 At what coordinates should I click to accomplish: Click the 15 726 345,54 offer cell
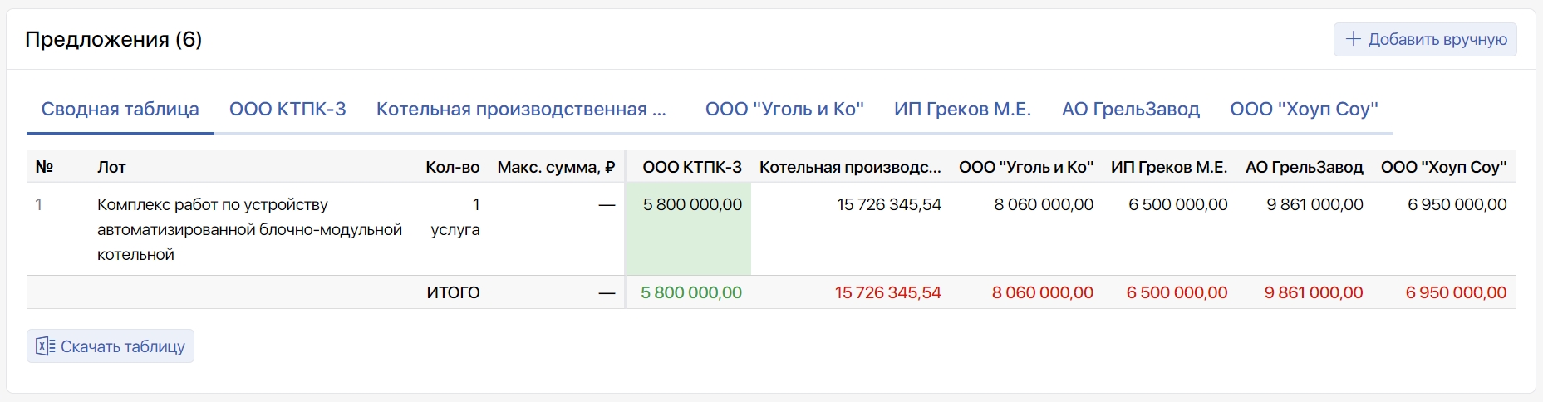coord(888,205)
